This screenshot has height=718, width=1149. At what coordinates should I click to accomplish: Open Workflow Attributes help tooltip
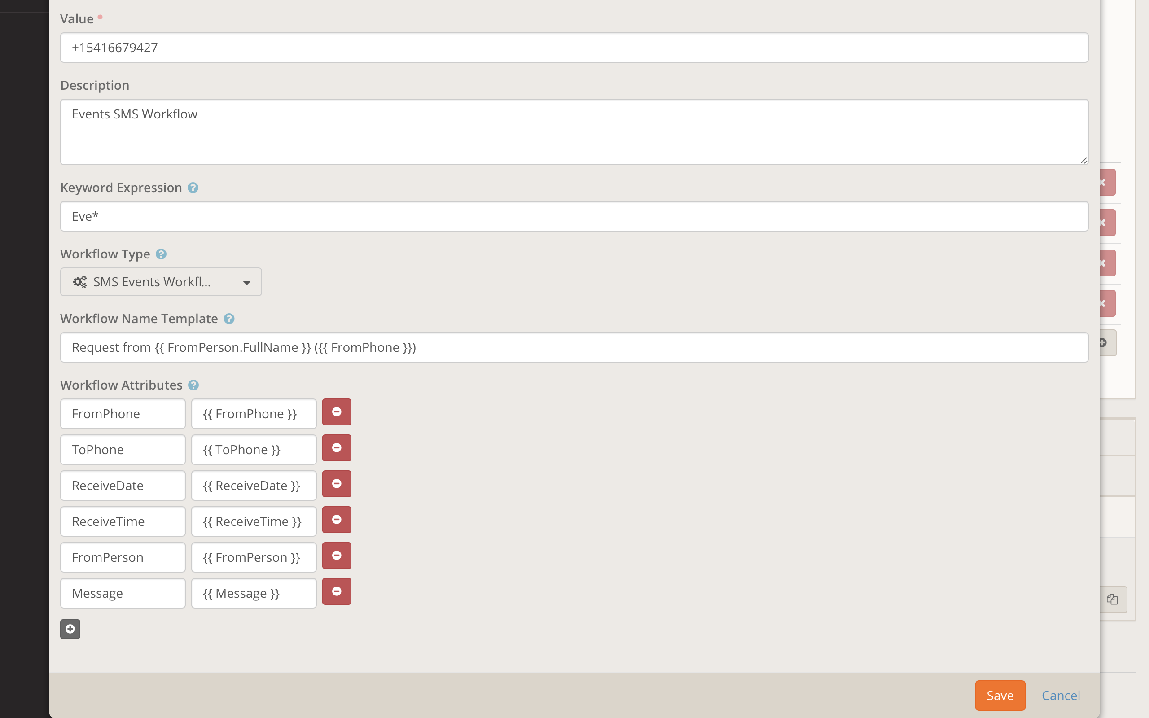click(193, 385)
